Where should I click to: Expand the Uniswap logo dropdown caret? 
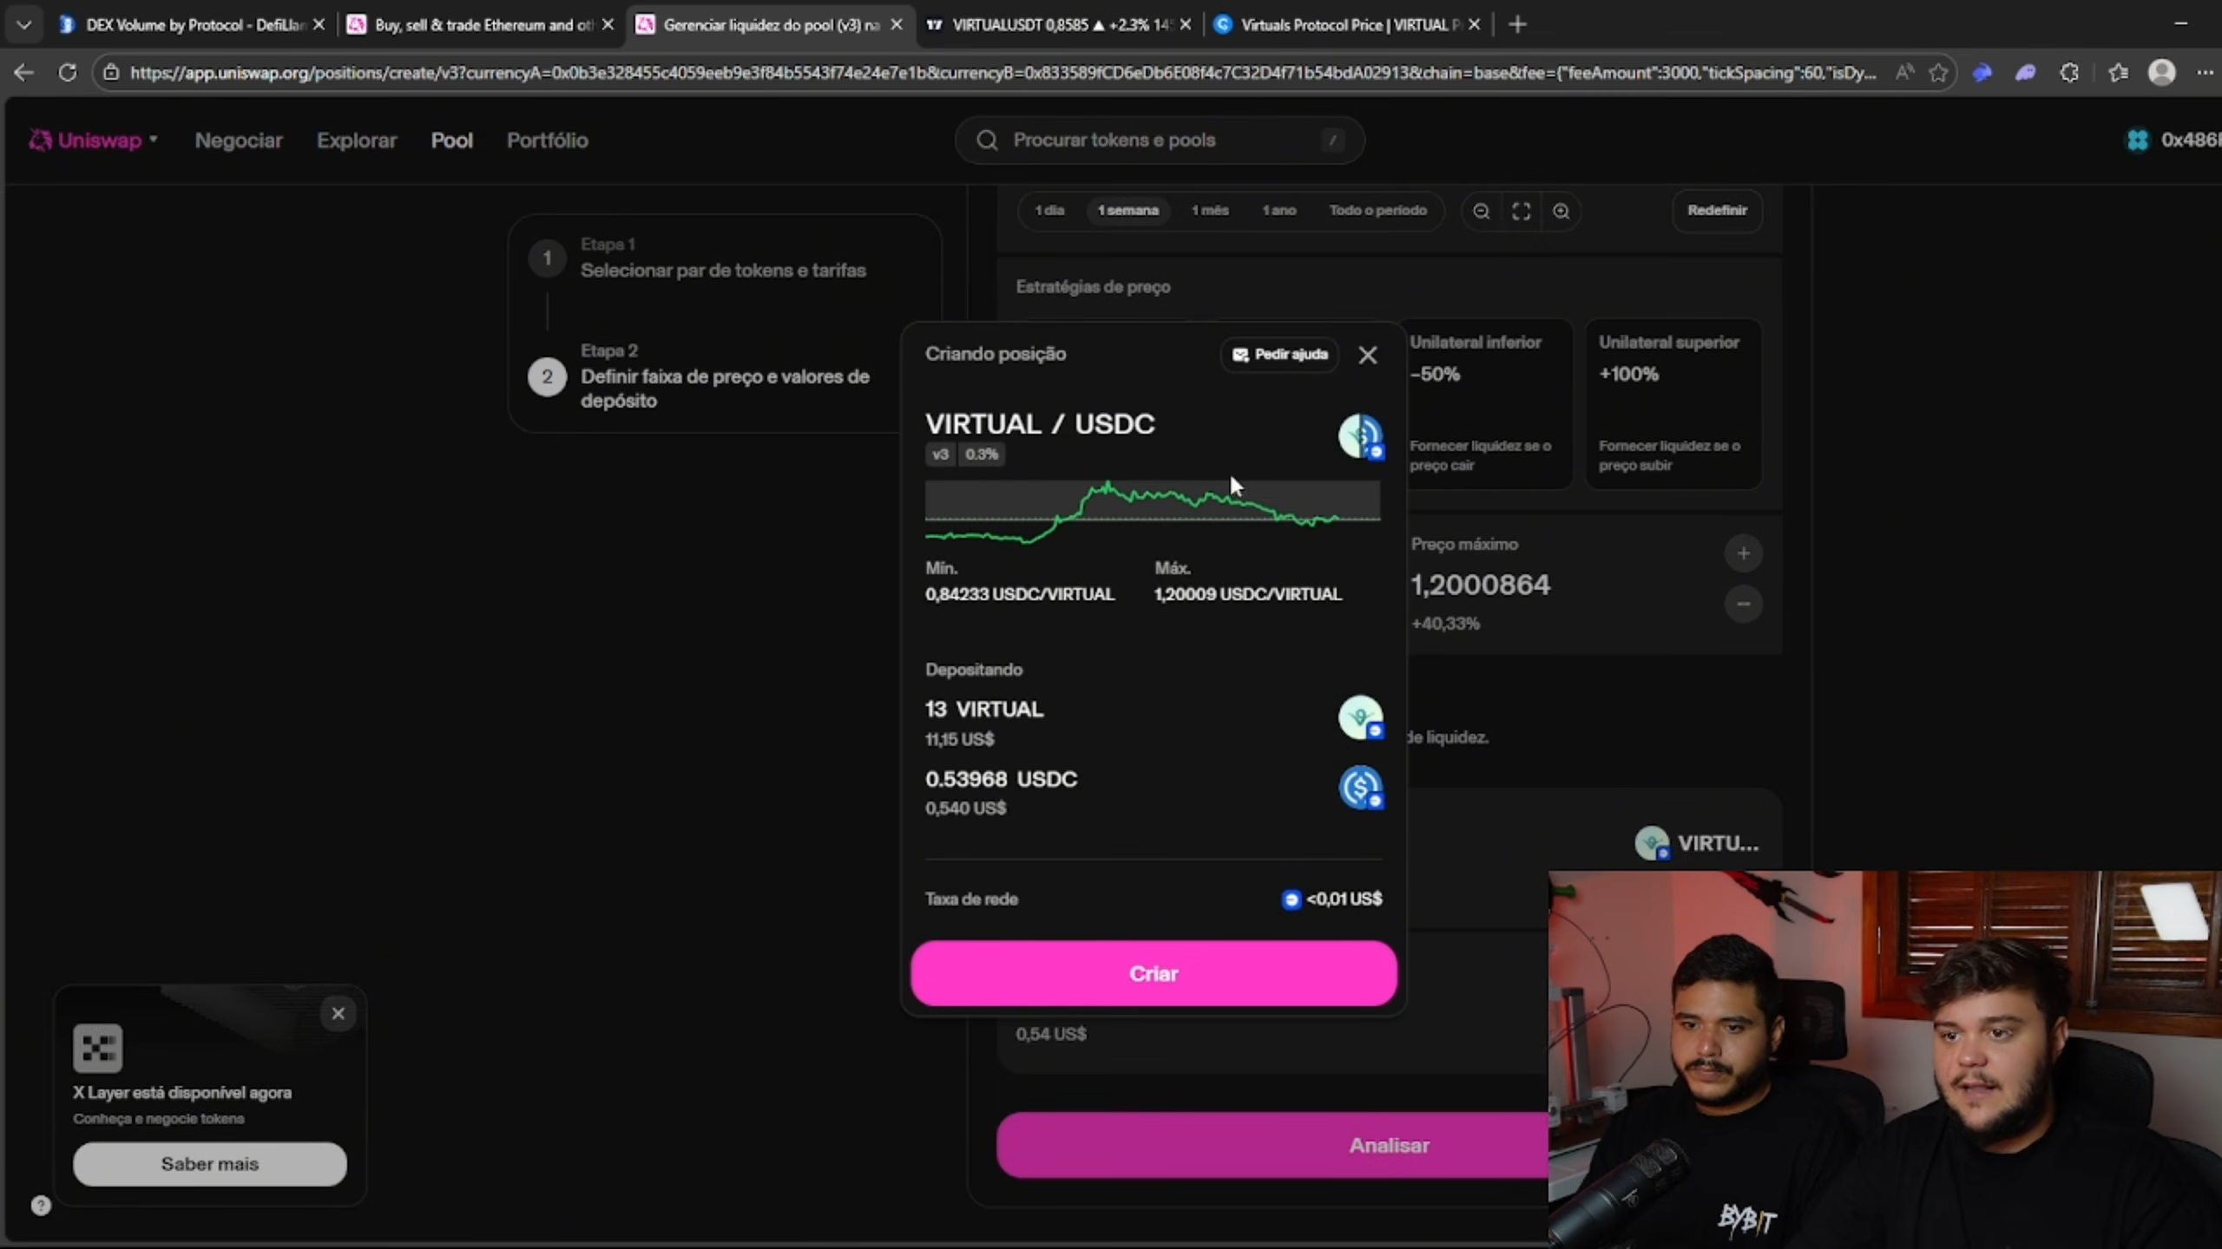[x=154, y=139]
